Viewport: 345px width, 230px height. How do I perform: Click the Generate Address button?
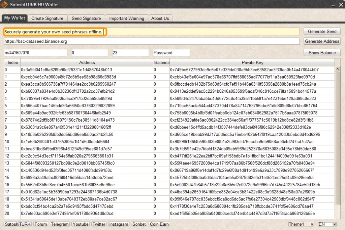point(322,41)
